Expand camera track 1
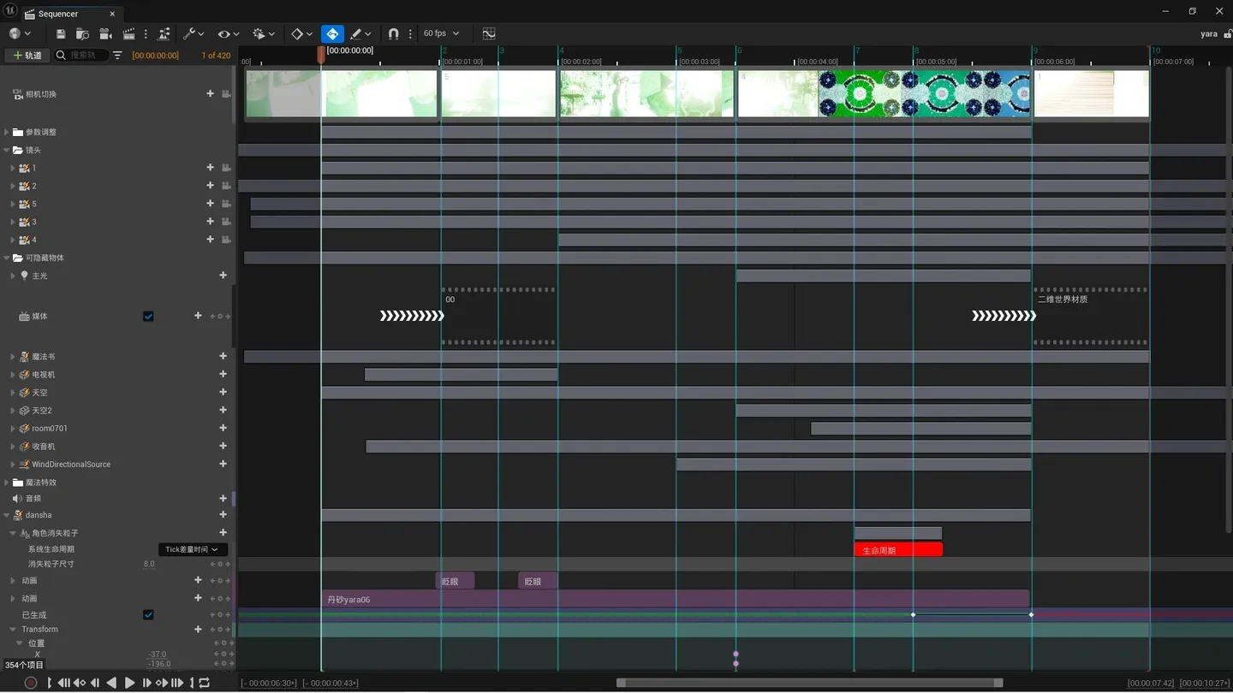Image resolution: width=1233 pixels, height=693 pixels. (13, 169)
